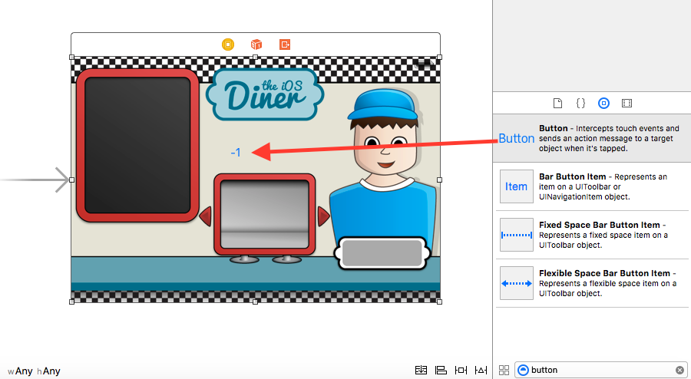Select the Flexible Space Bar Button Item
Screen dimensions: 691x379
click(x=592, y=283)
